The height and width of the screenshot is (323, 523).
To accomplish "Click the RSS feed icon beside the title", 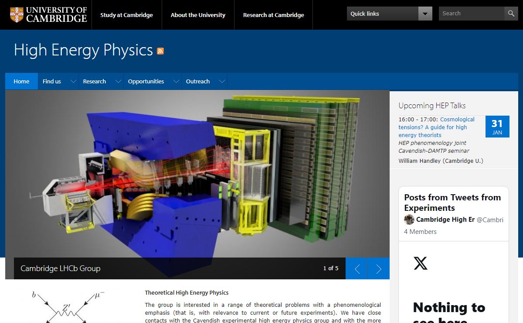I will 160,51.
